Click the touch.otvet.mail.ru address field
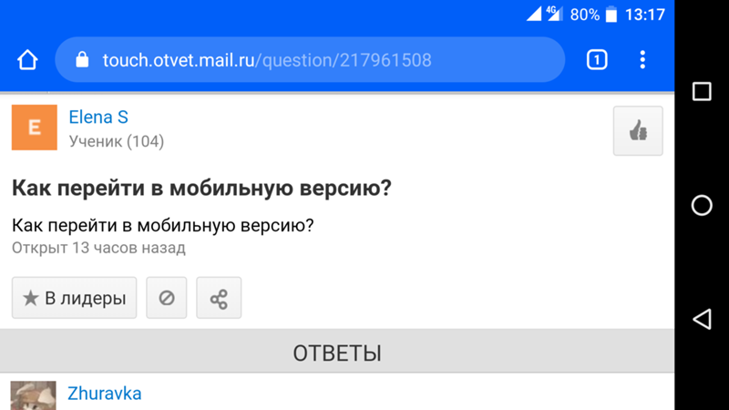The width and height of the screenshot is (729, 410). (310, 61)
